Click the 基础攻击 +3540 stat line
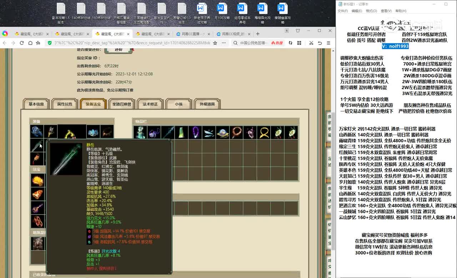457x278 pixels. (100, 209)
